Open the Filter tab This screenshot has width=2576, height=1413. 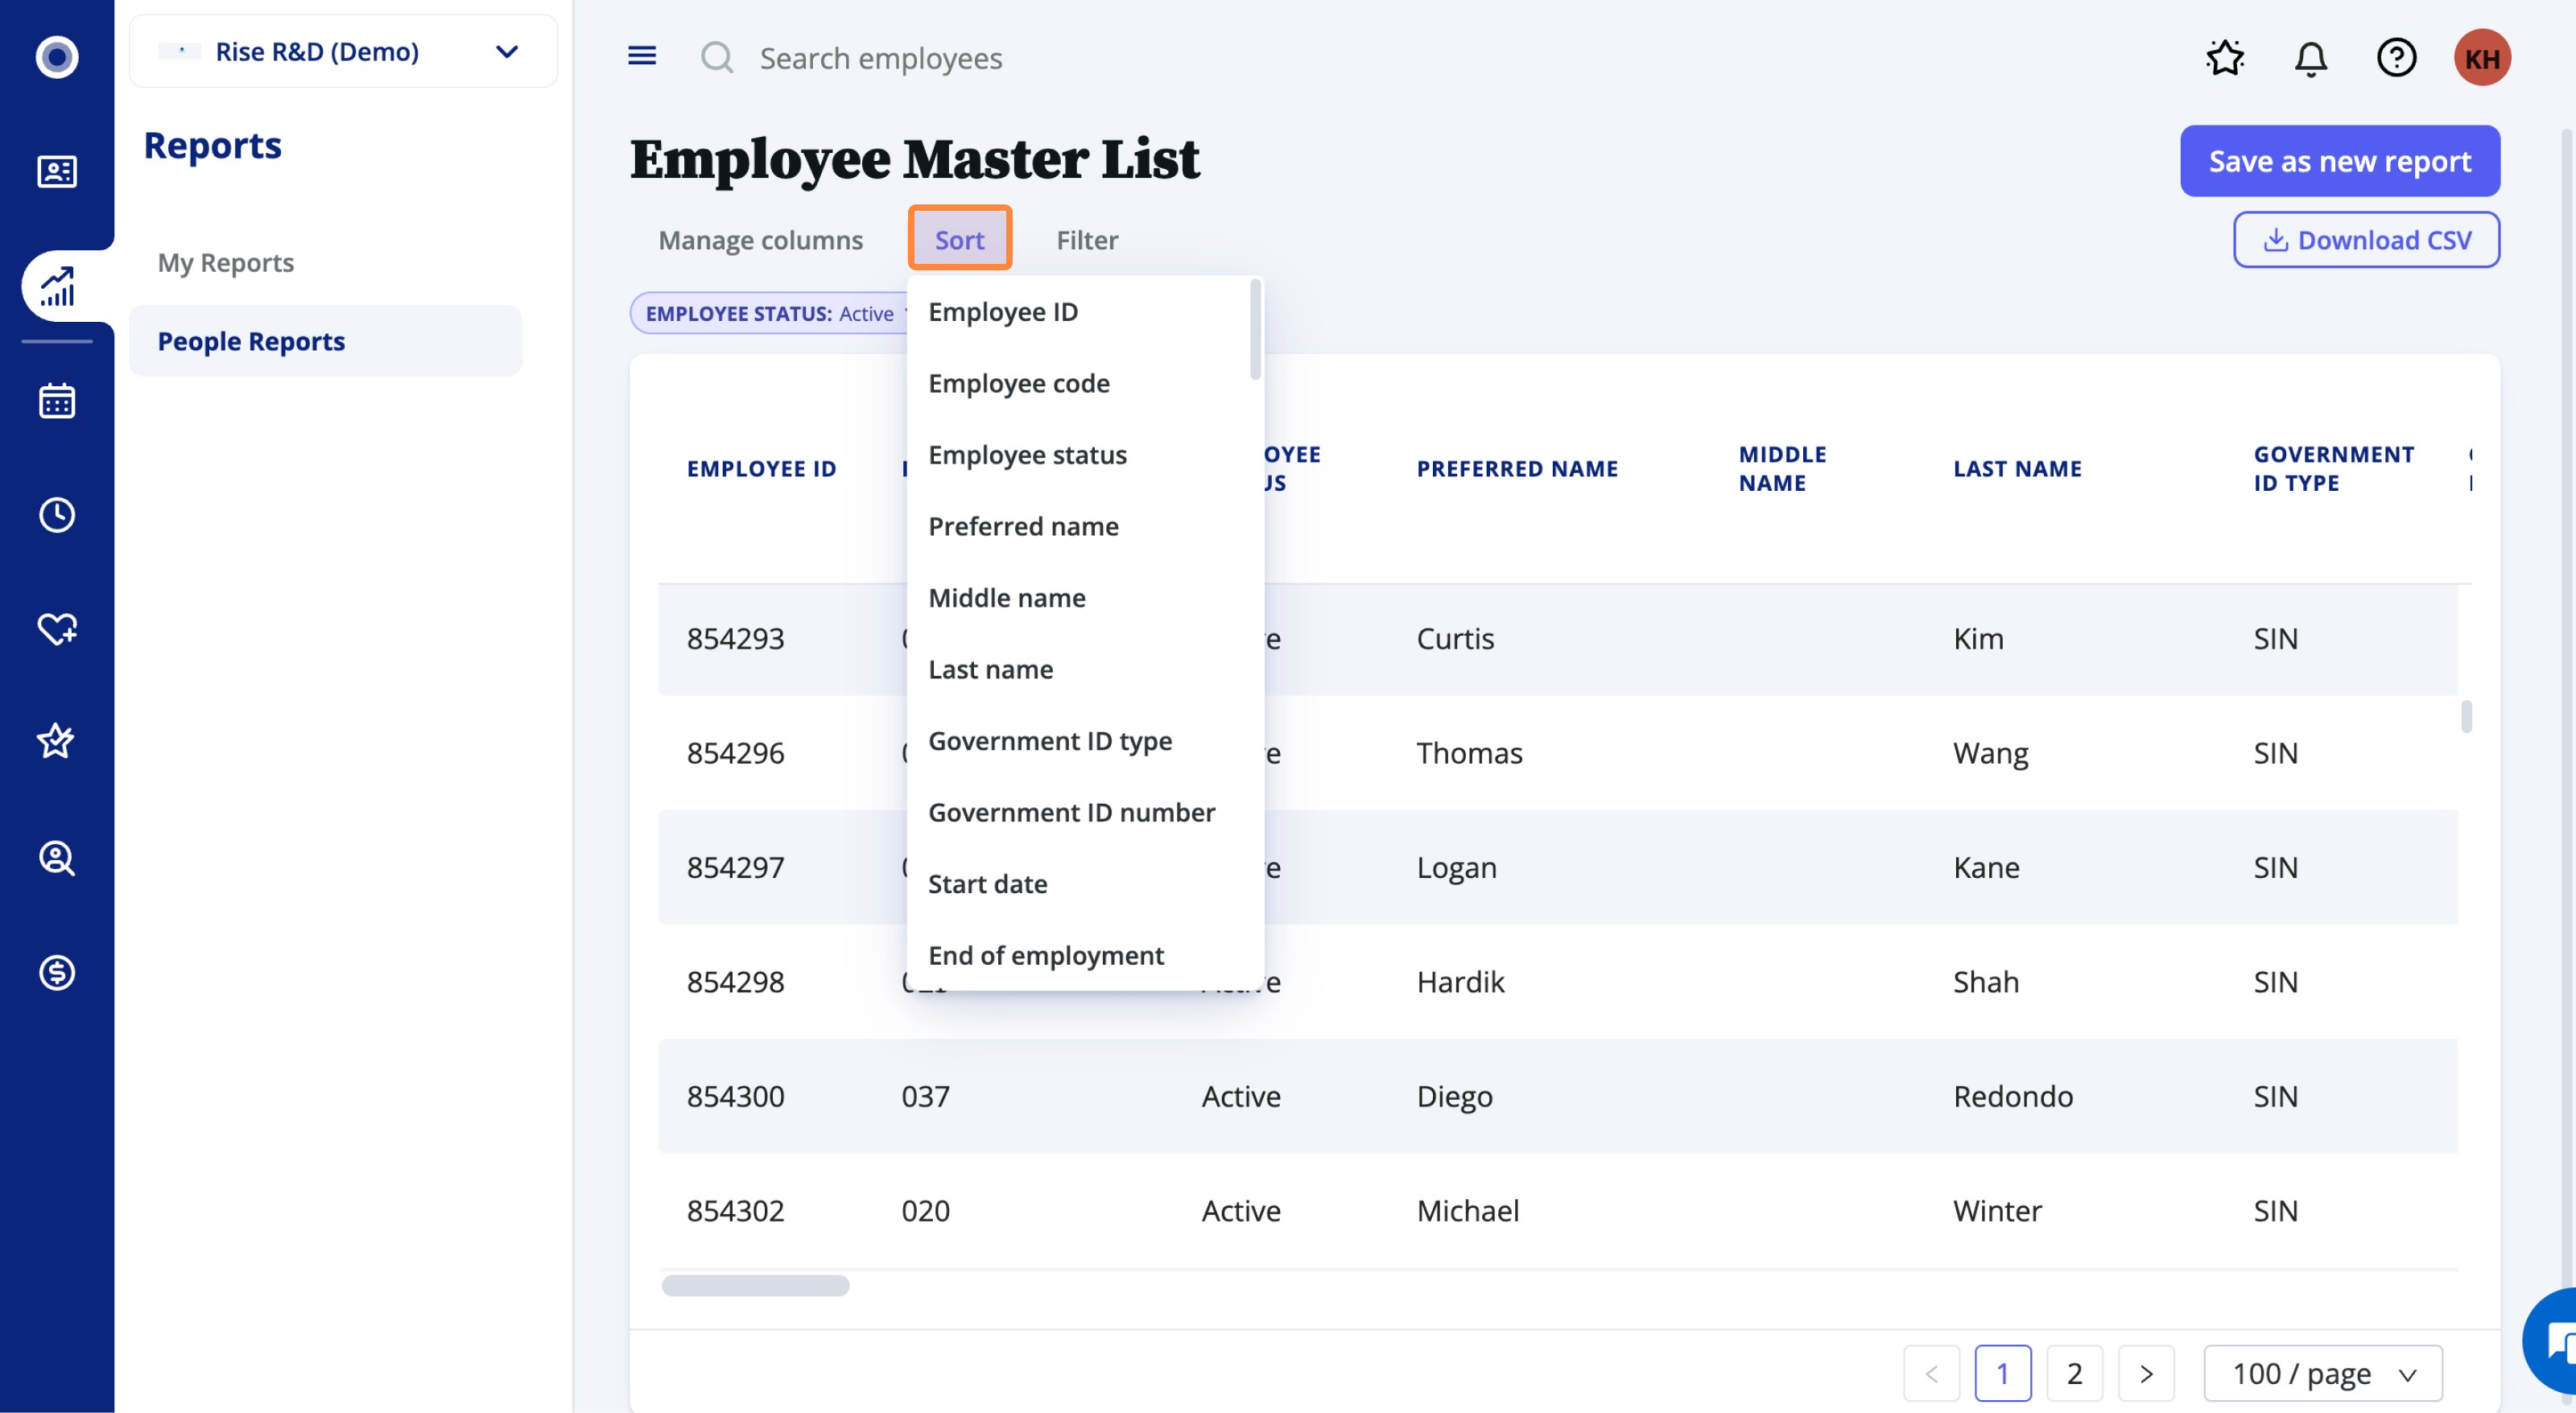(1087, 240)
